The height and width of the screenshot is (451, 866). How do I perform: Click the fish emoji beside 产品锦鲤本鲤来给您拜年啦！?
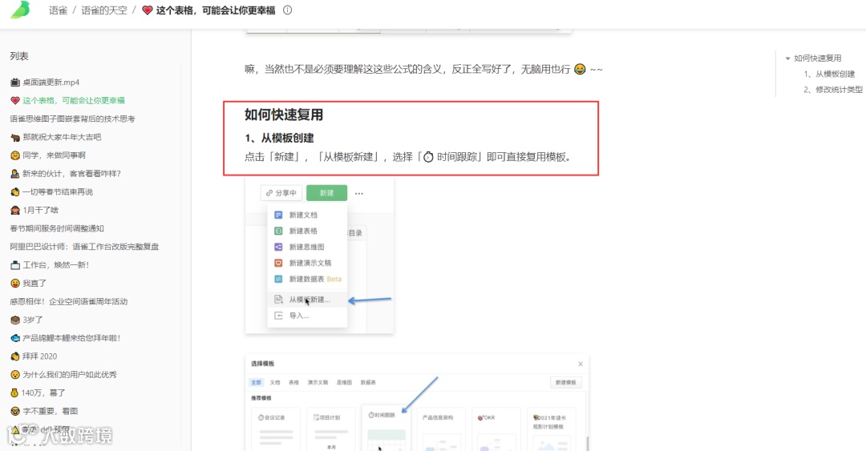(15, 338)
